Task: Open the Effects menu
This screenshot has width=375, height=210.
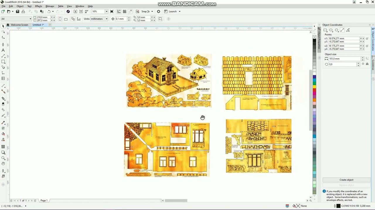Action: pos(38,6)
